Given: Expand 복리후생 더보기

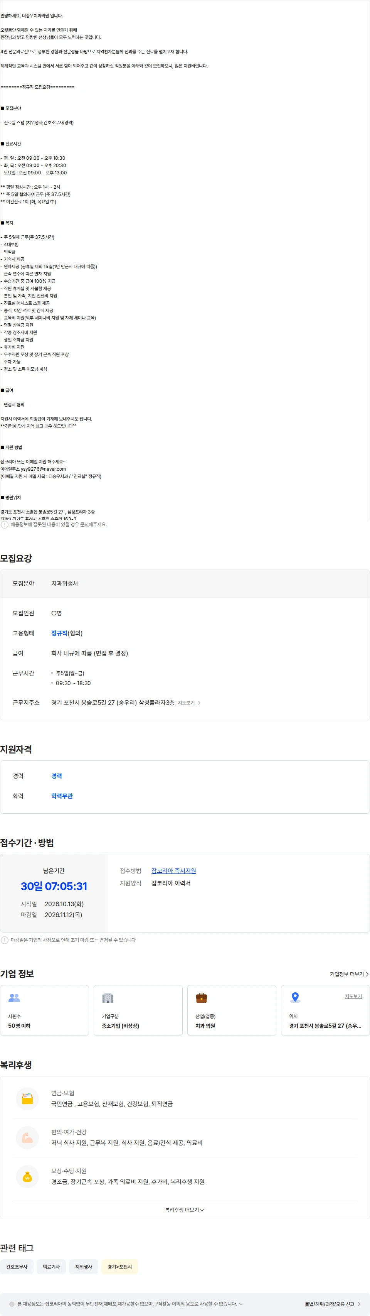Looking at the screenshot, I should [185, 1210].
